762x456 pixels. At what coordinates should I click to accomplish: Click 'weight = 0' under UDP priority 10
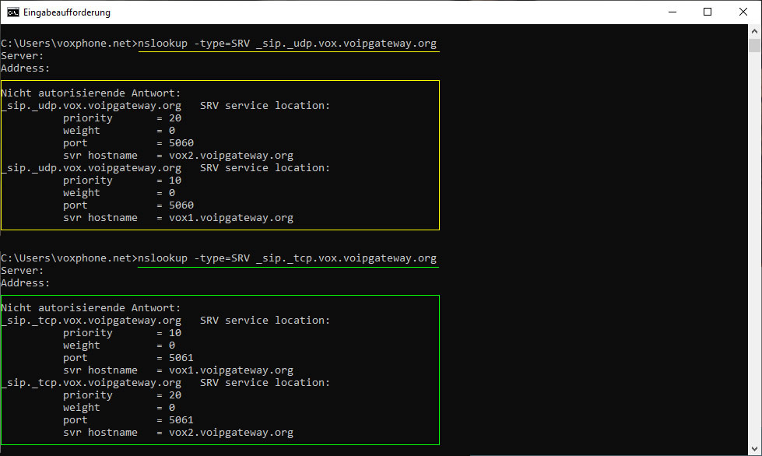pos(119,192)
